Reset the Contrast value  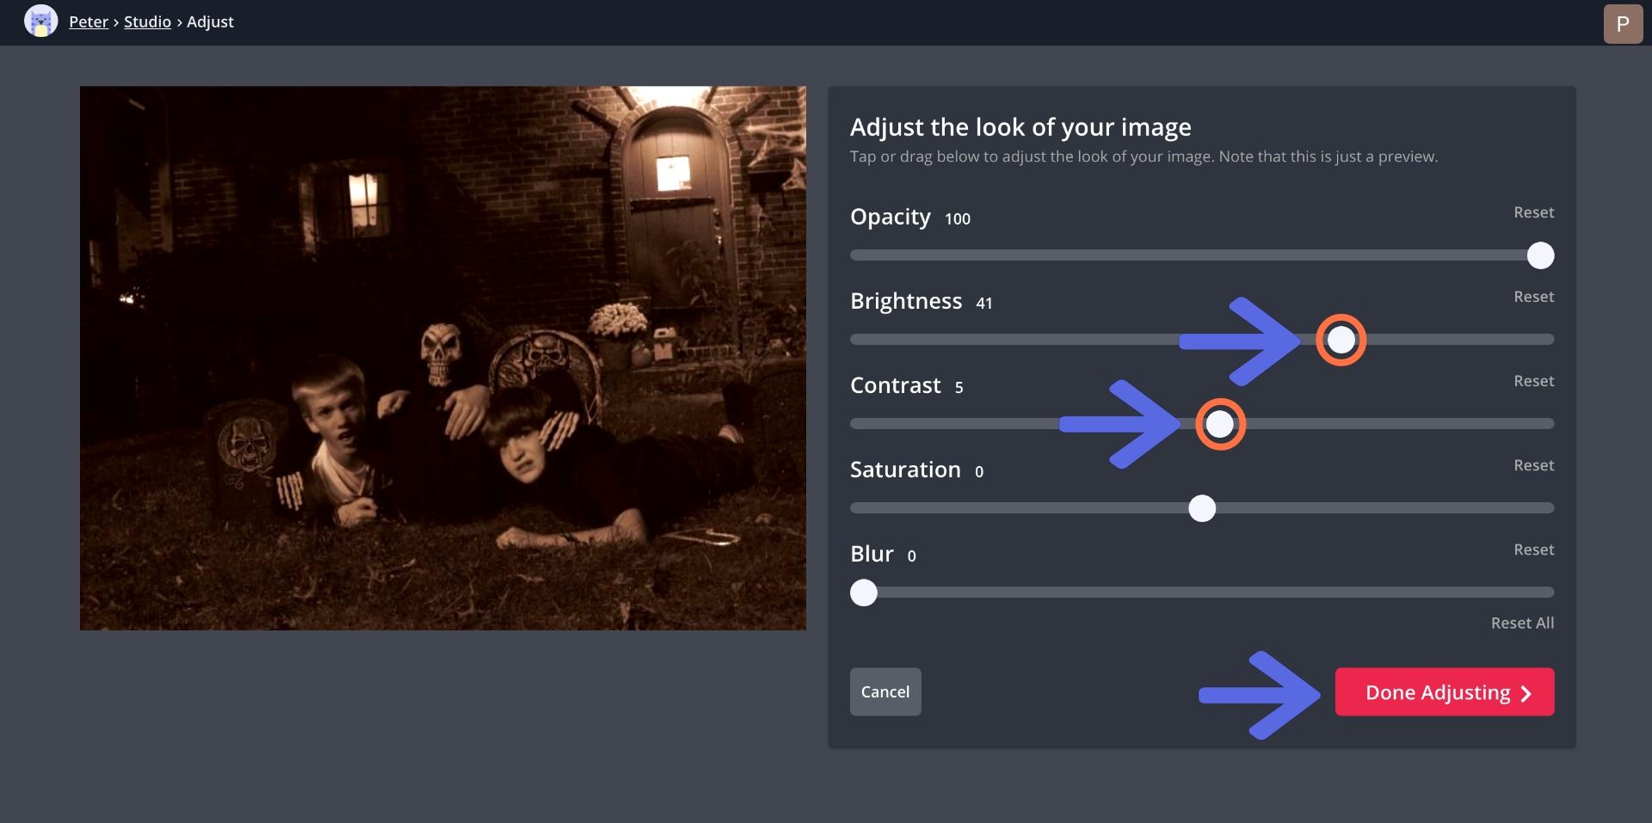pos(1533,381)
